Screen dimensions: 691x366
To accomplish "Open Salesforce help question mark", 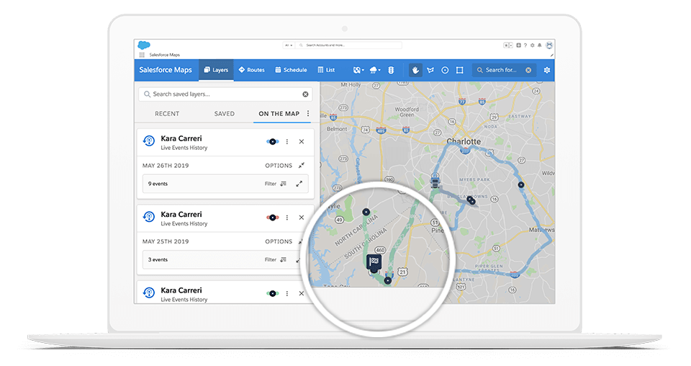I will pos(525,45).
